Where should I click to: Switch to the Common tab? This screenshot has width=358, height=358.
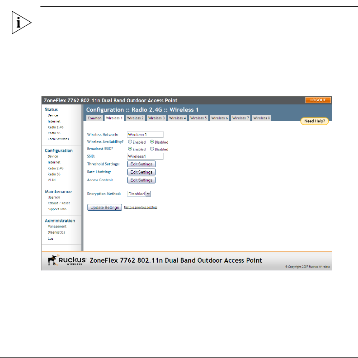[x=94, y=118]
